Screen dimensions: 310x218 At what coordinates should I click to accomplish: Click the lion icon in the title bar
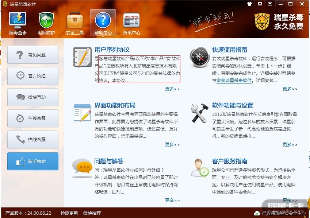click(x=5, y=4)
